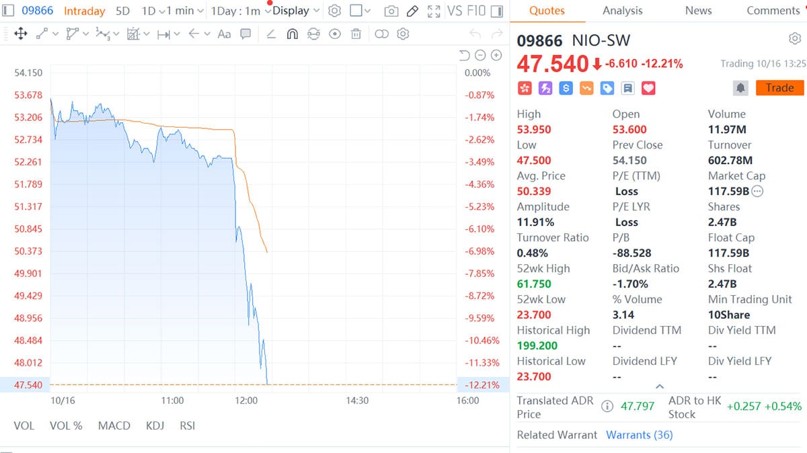Select the drawing pencil tool

tap(412, 10)
